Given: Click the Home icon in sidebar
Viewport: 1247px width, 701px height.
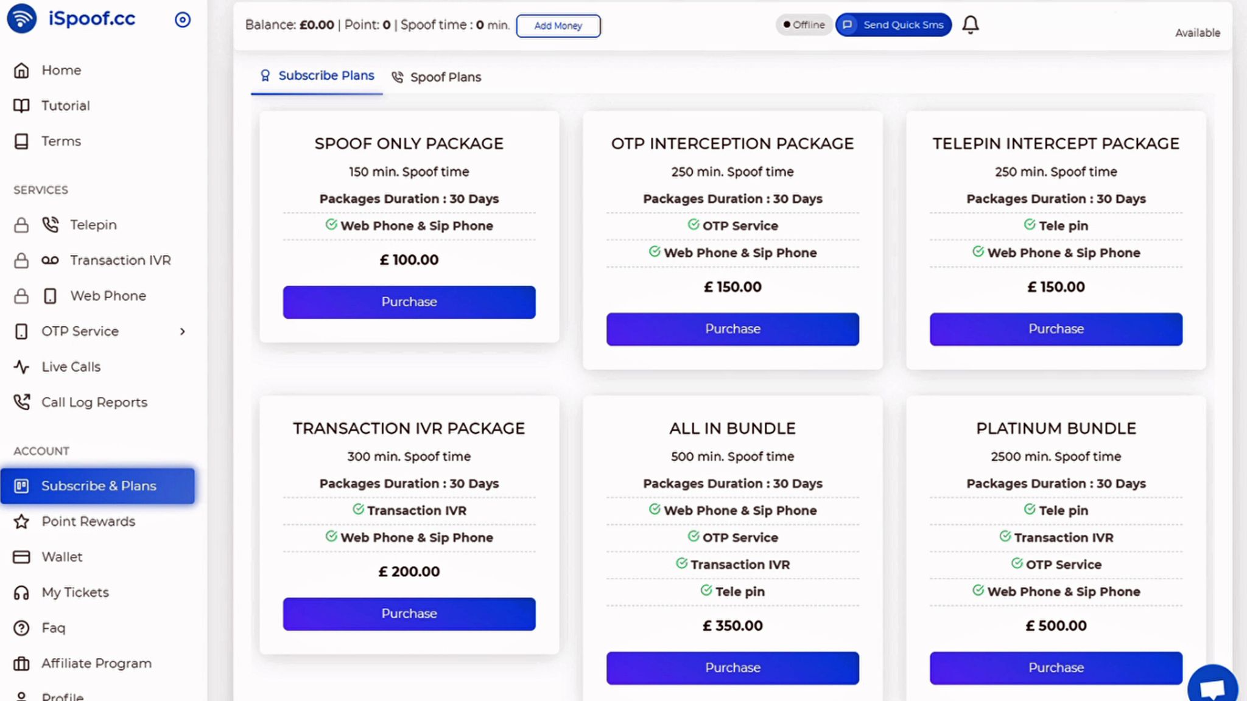Looking at the screenshot, I should pos(21,71).
